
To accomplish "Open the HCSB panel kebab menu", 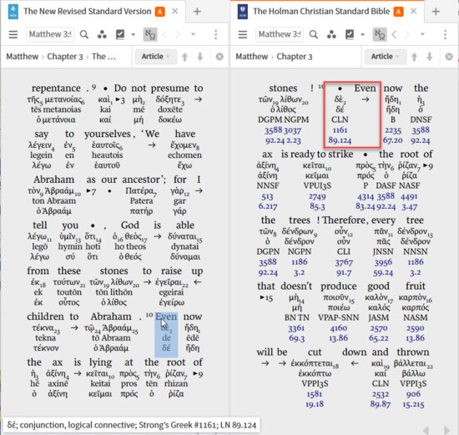I will tap(446, 34).
